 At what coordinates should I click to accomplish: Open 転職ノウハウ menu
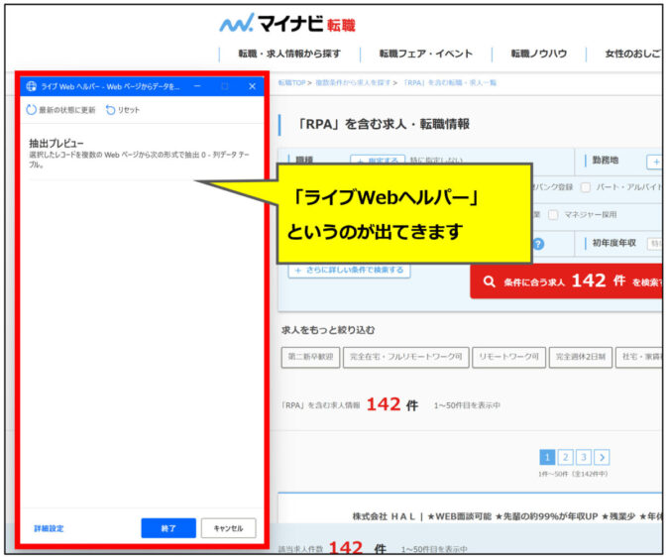539,54
